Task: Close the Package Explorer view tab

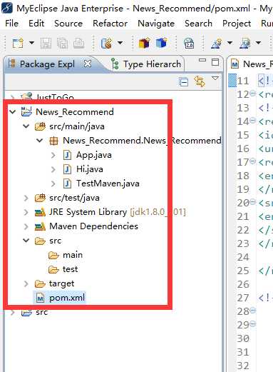Action: tap(88, 64)
